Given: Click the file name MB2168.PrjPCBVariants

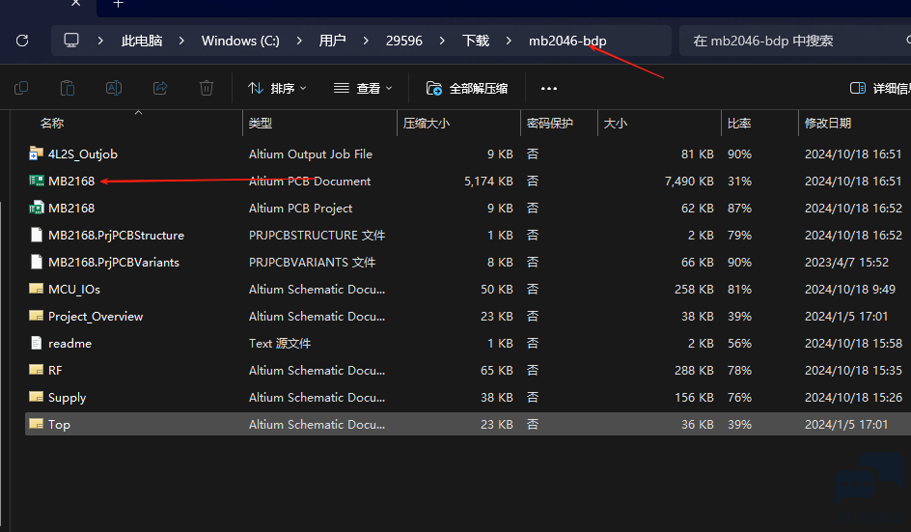Looking at the screenshot, I should tap(114, 263).
